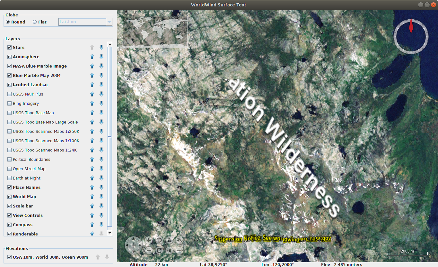The height and width of the screenshot is (267, 438).
Task: Disable the Scale bar layer
Action: point(9,206)
